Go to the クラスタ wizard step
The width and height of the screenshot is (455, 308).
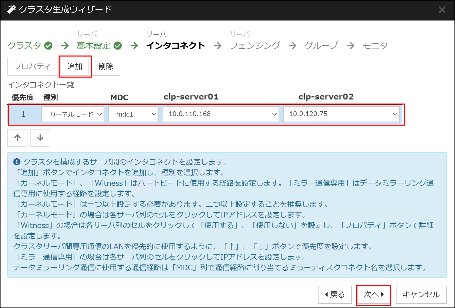(24, 46)
